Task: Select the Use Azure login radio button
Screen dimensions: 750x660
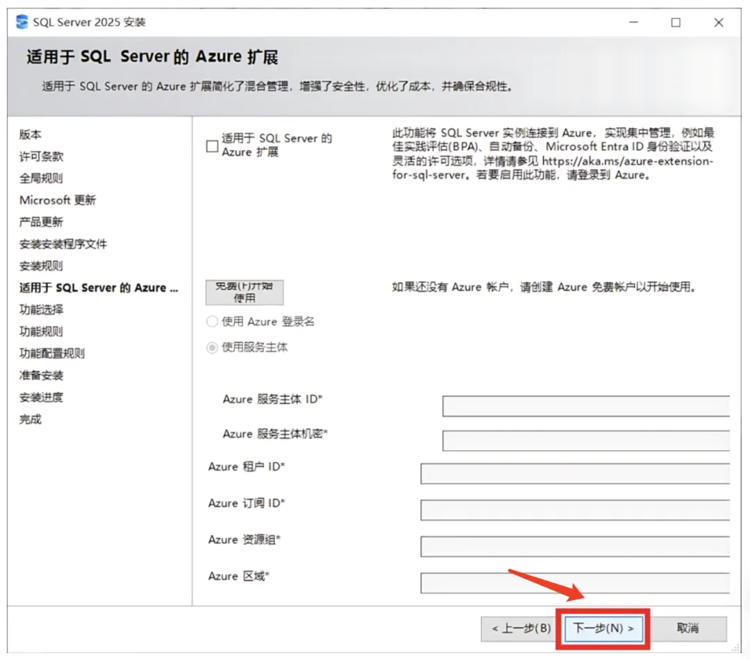Action: coord(212,322)
